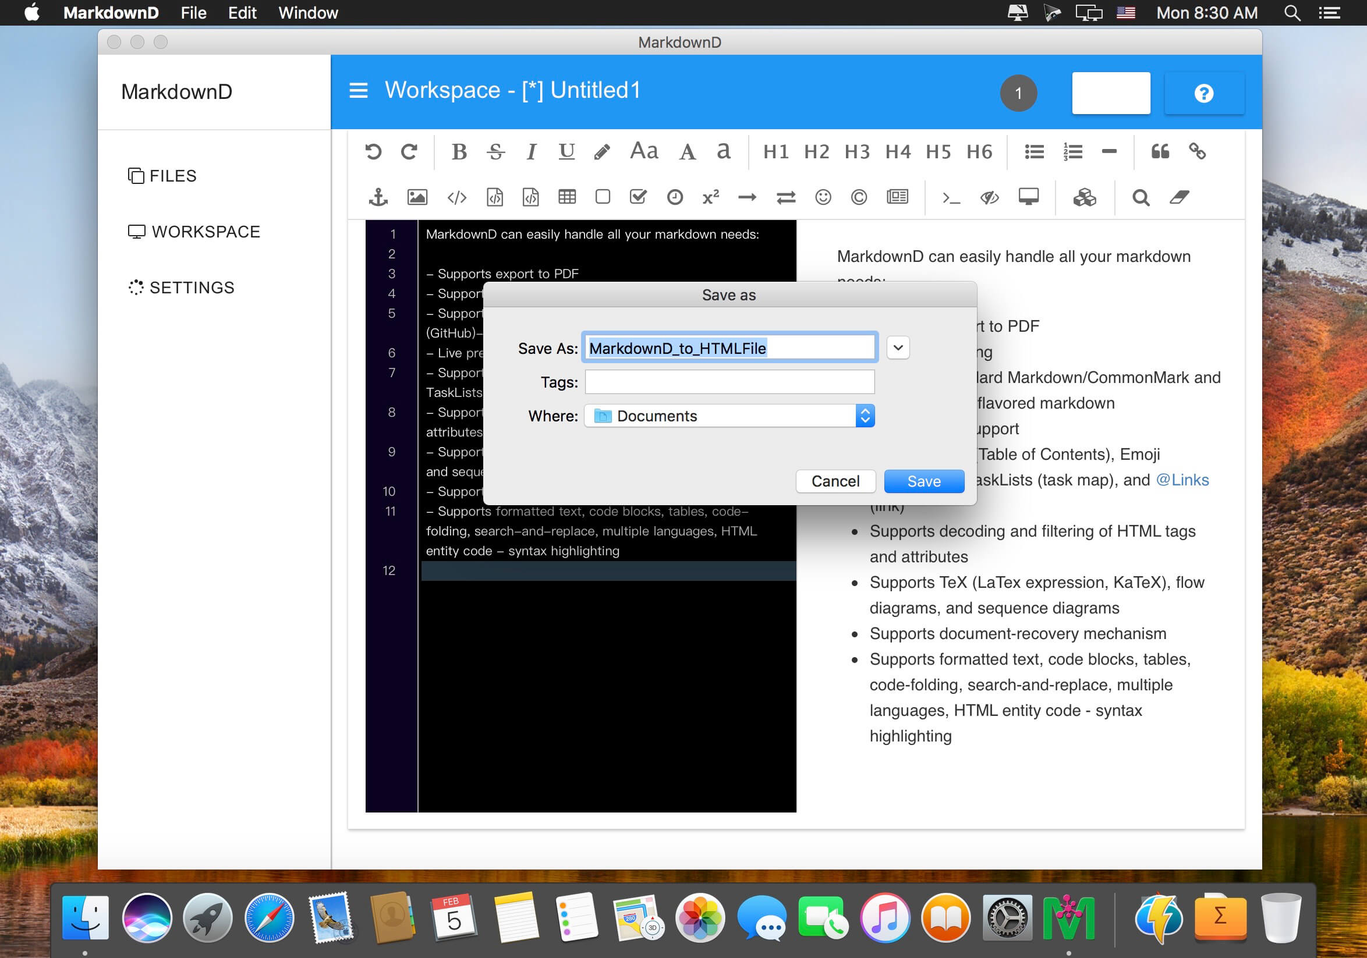Open the Window menu

pyautogui.click(x=309, y=12)
